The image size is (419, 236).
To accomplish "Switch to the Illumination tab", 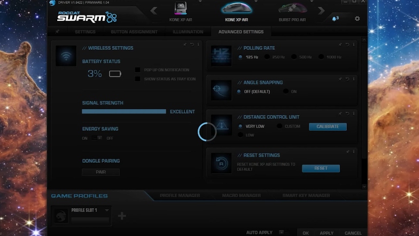I will [x=188, y=32].
